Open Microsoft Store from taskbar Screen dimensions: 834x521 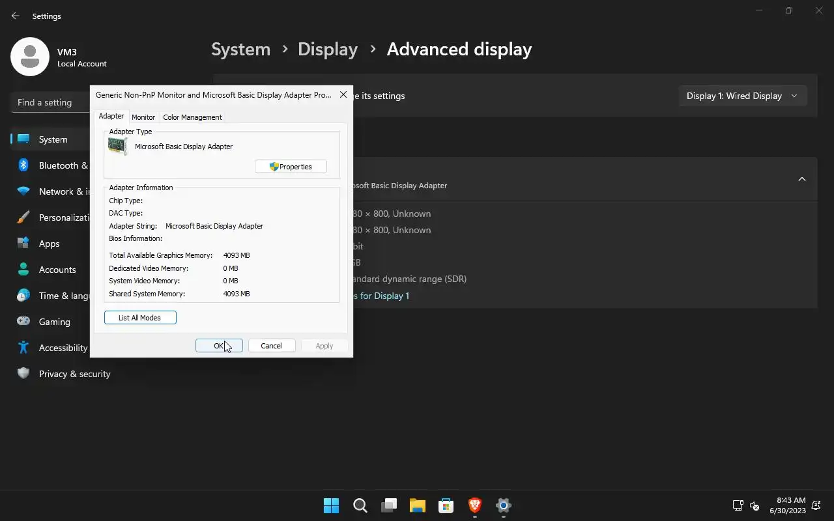pos(446,505)
